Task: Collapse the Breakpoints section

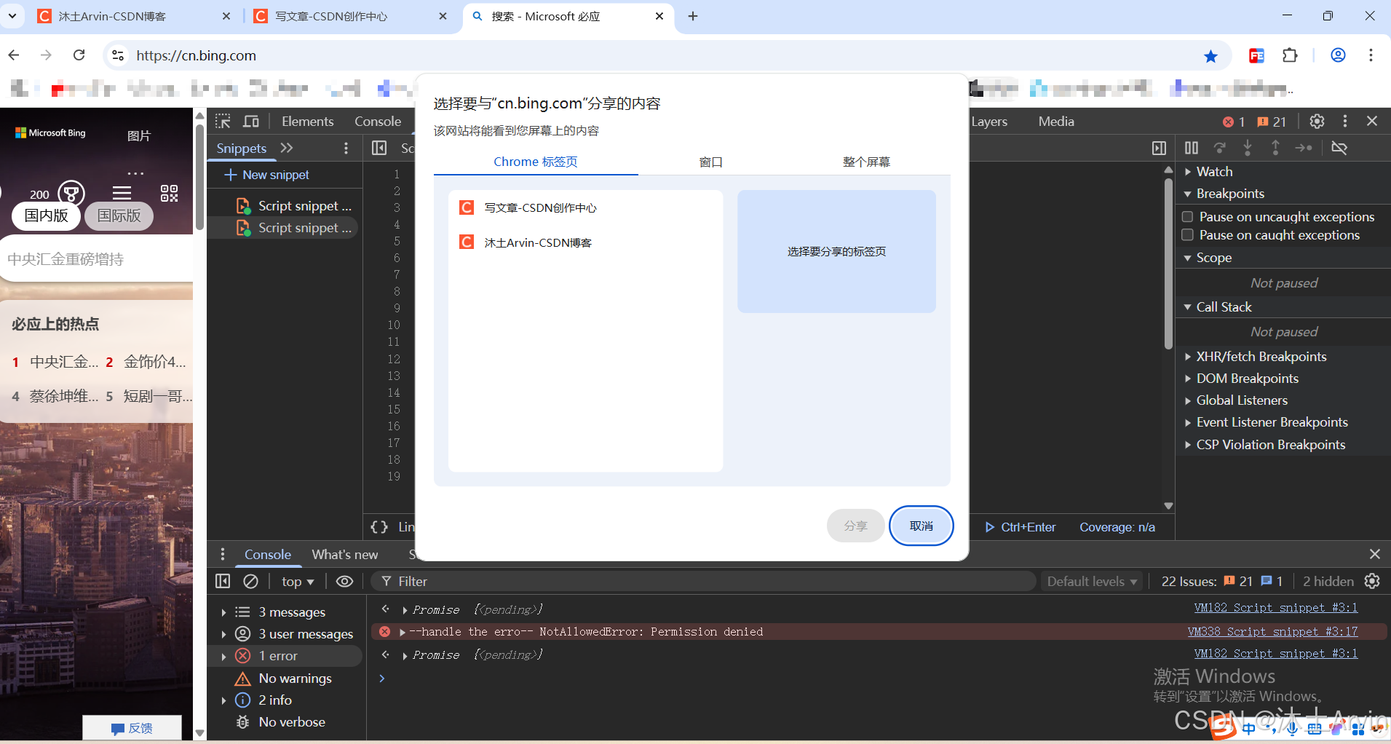Action: 1224,193
